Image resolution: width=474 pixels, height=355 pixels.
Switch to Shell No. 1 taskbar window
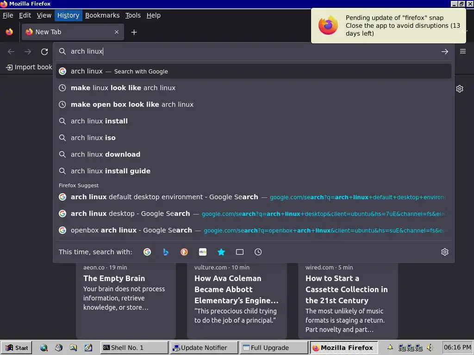(x=135, y=348)
